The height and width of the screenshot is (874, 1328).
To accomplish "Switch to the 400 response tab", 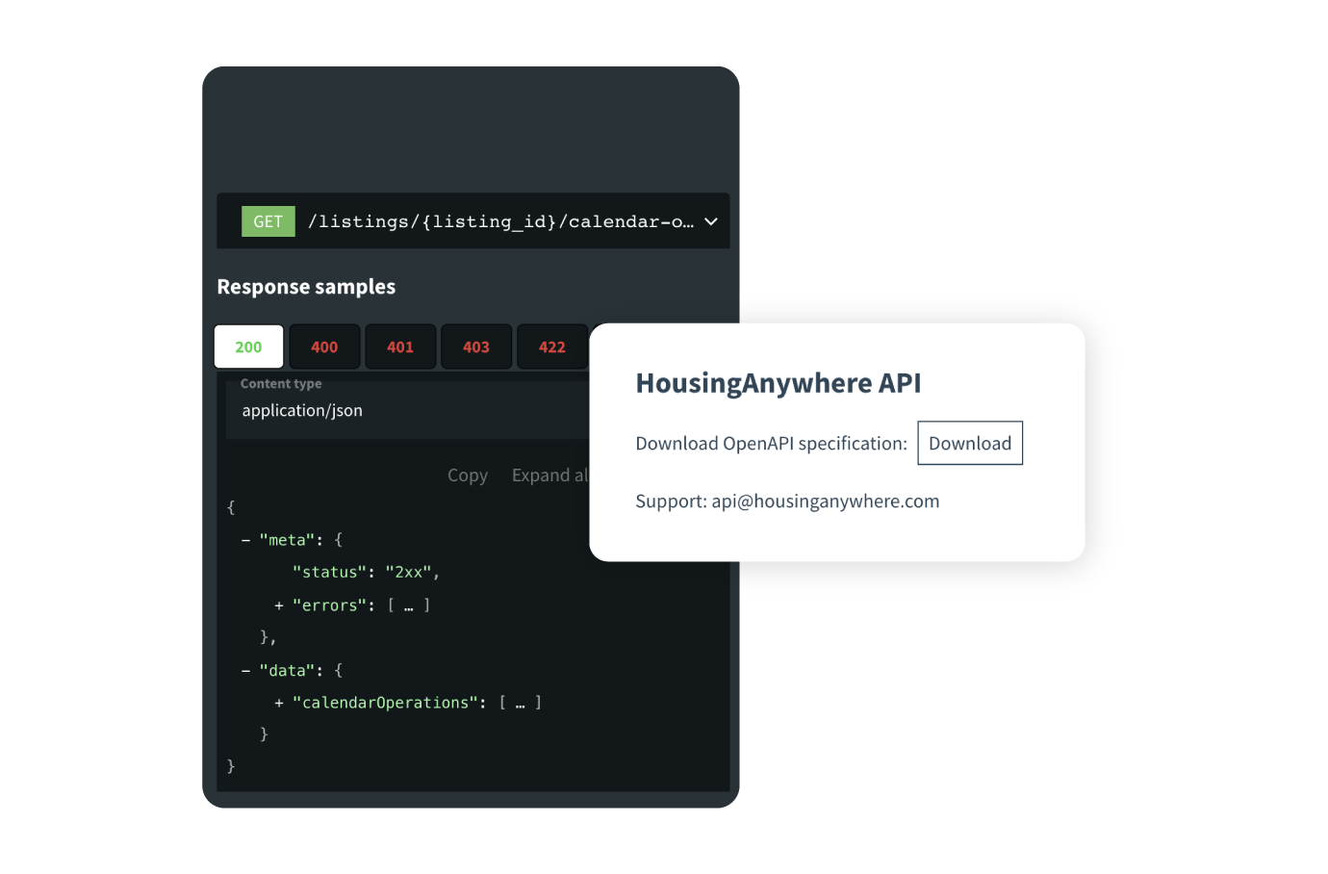I will click(324, 347).
